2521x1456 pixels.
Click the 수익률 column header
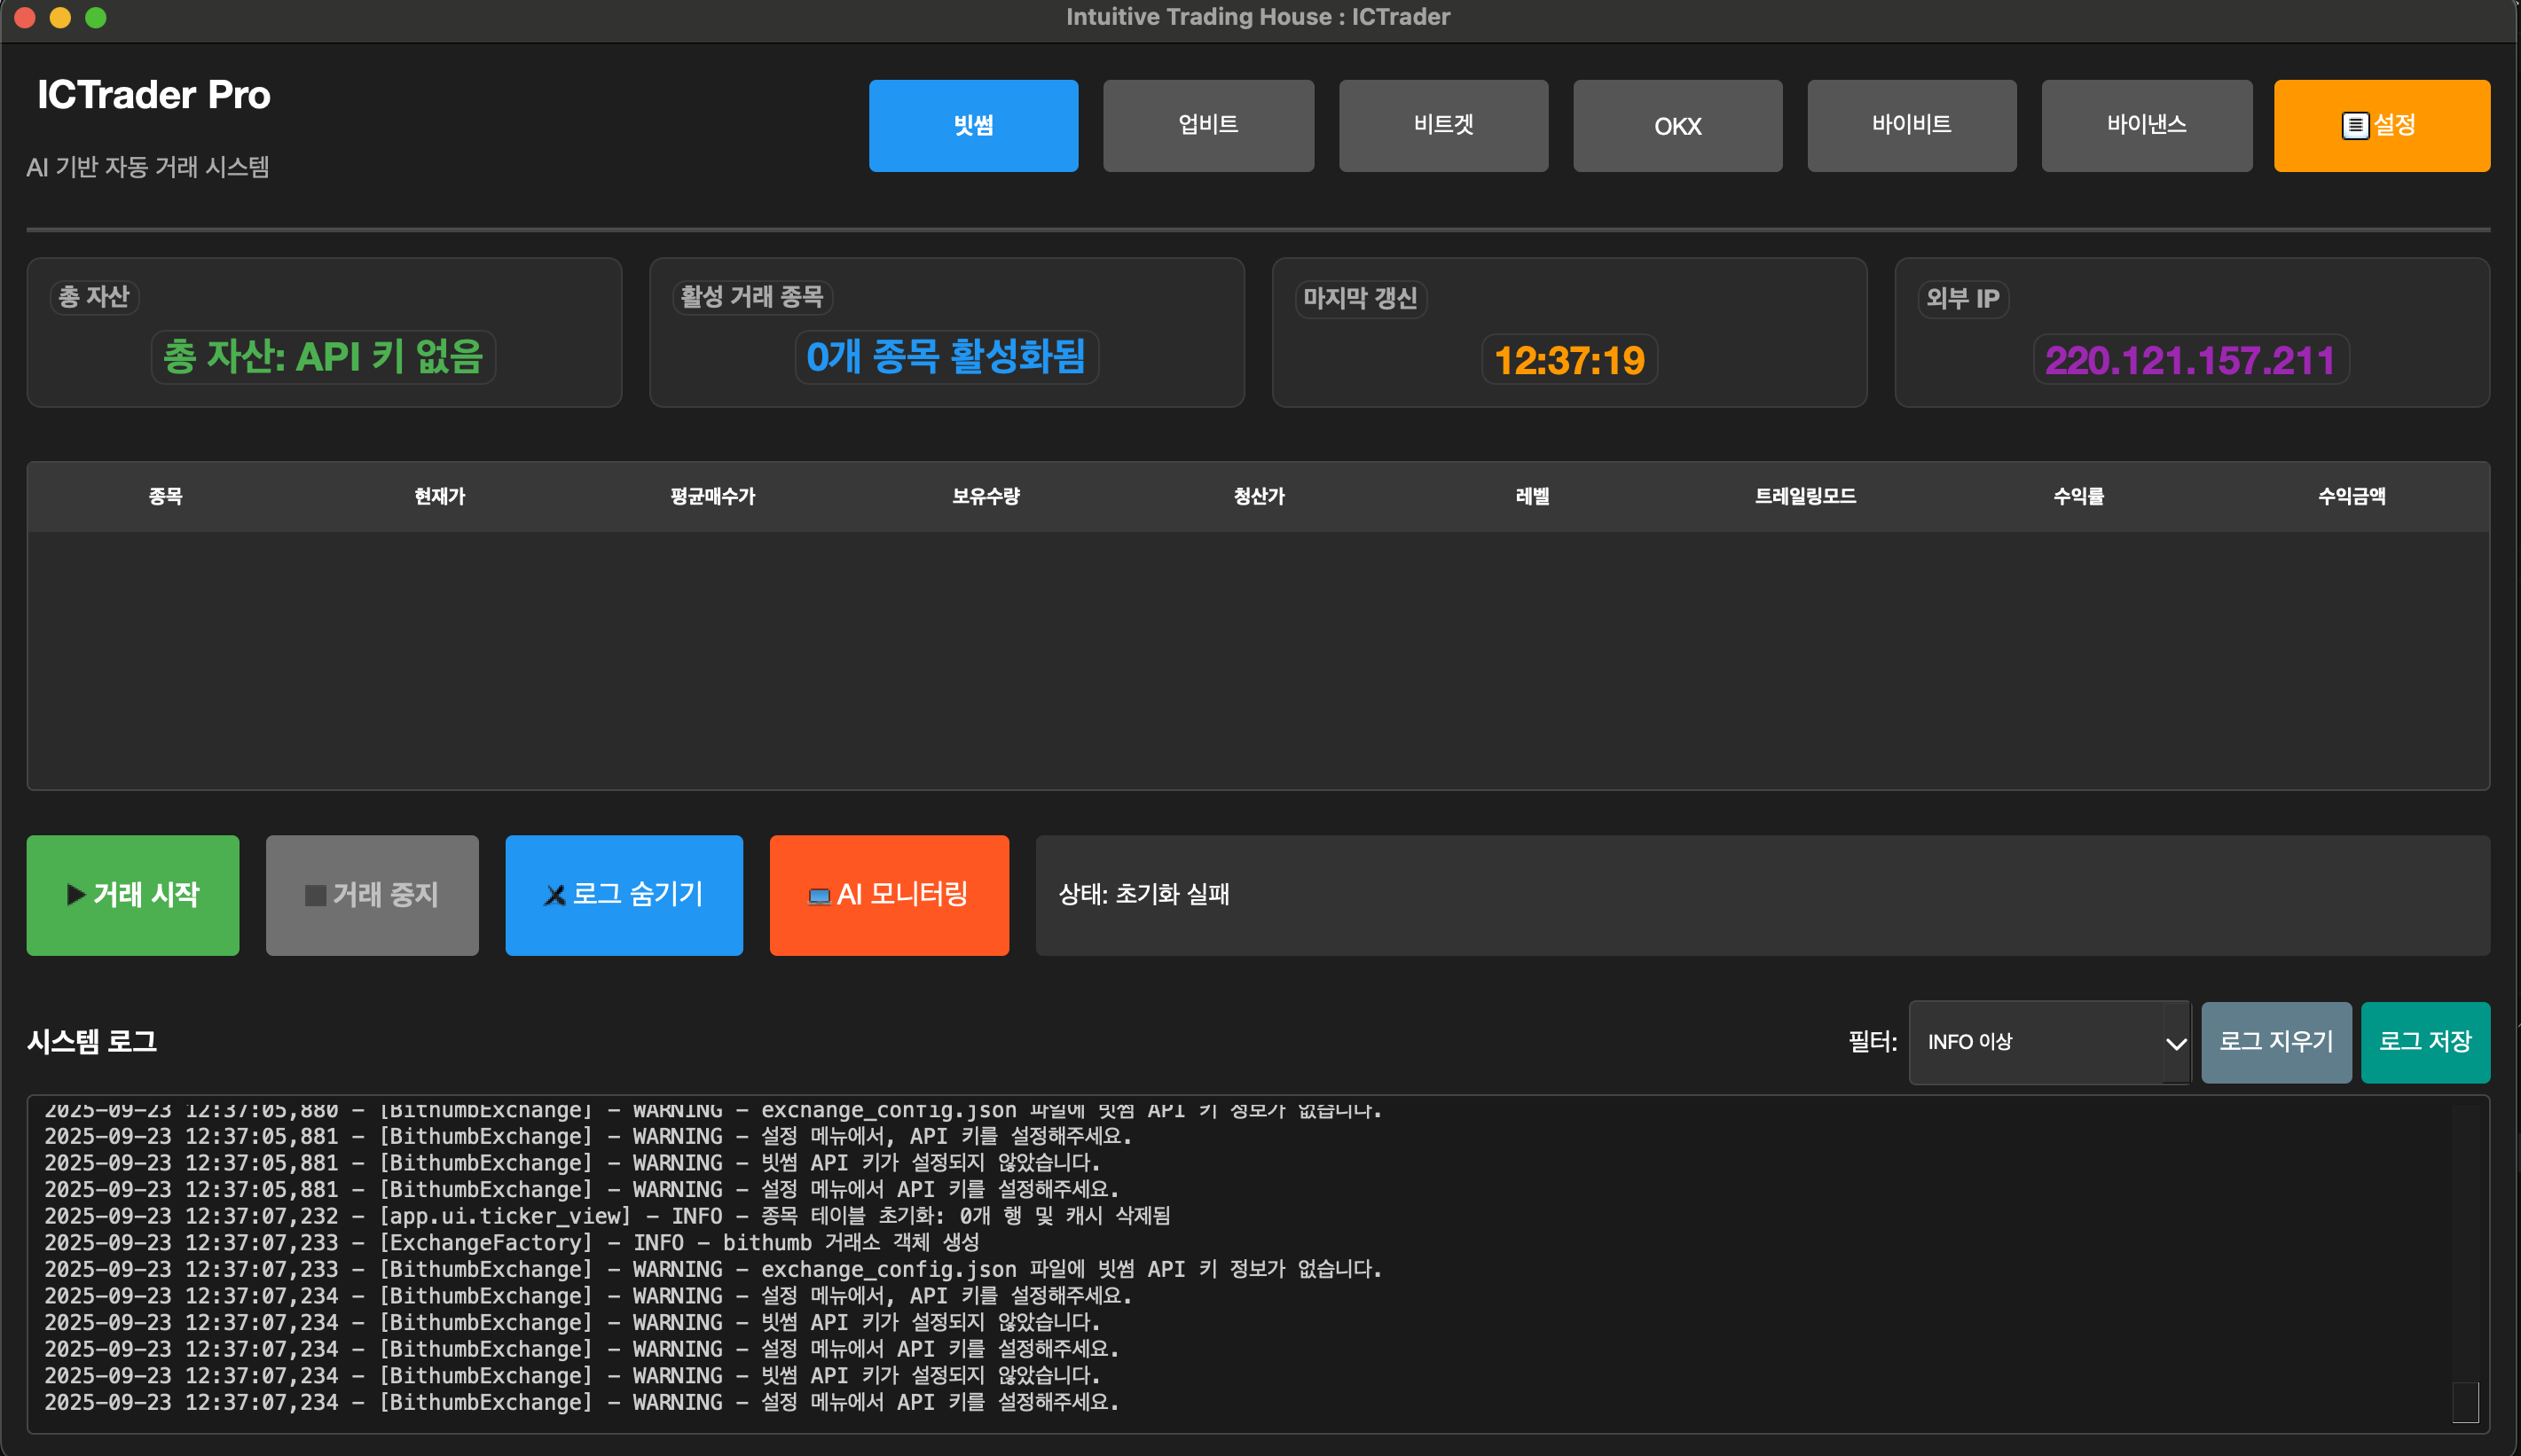[2079, 496]
